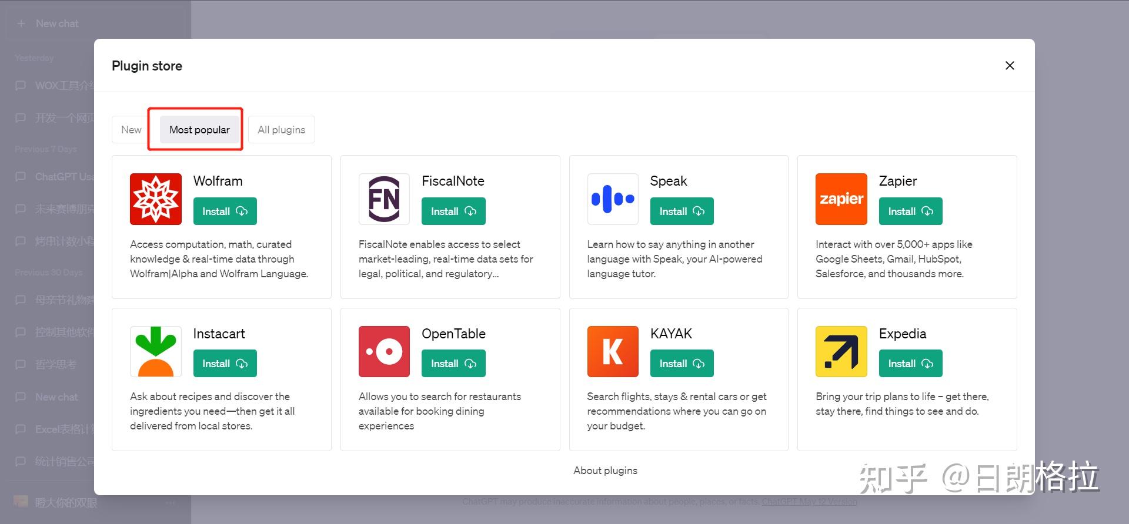Click the KAYAK plugin title

[671, 334]
